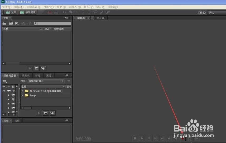
Task: Open the 编辑器 (Editor) tab dropdown arrow
Action: [89, 18]
